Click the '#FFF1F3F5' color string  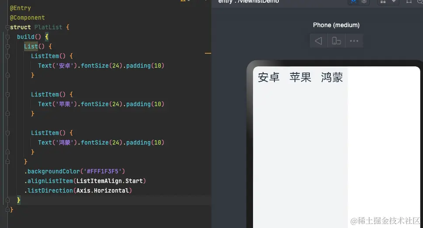click(x=103, y=171)
